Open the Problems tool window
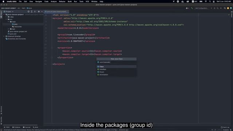 (16, 127)
